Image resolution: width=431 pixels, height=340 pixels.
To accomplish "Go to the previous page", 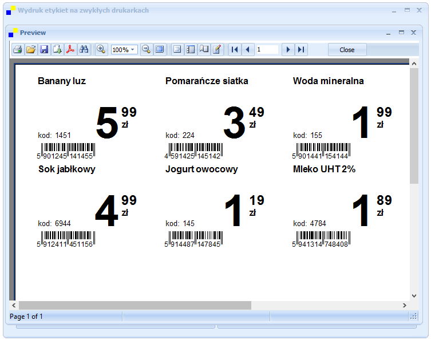I will [x=248, y=50].
